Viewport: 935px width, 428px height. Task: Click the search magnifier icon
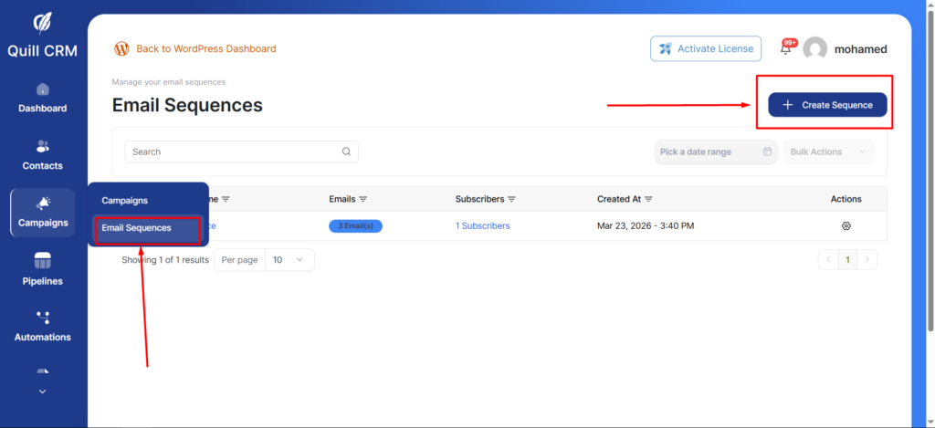point(346,152)
